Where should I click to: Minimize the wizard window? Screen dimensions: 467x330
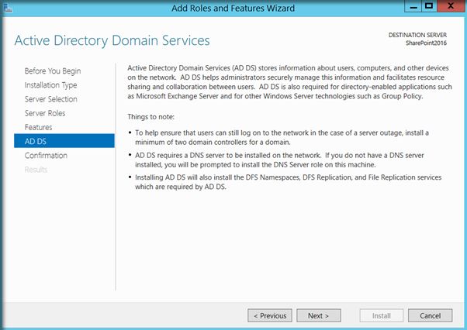(409, 6)
